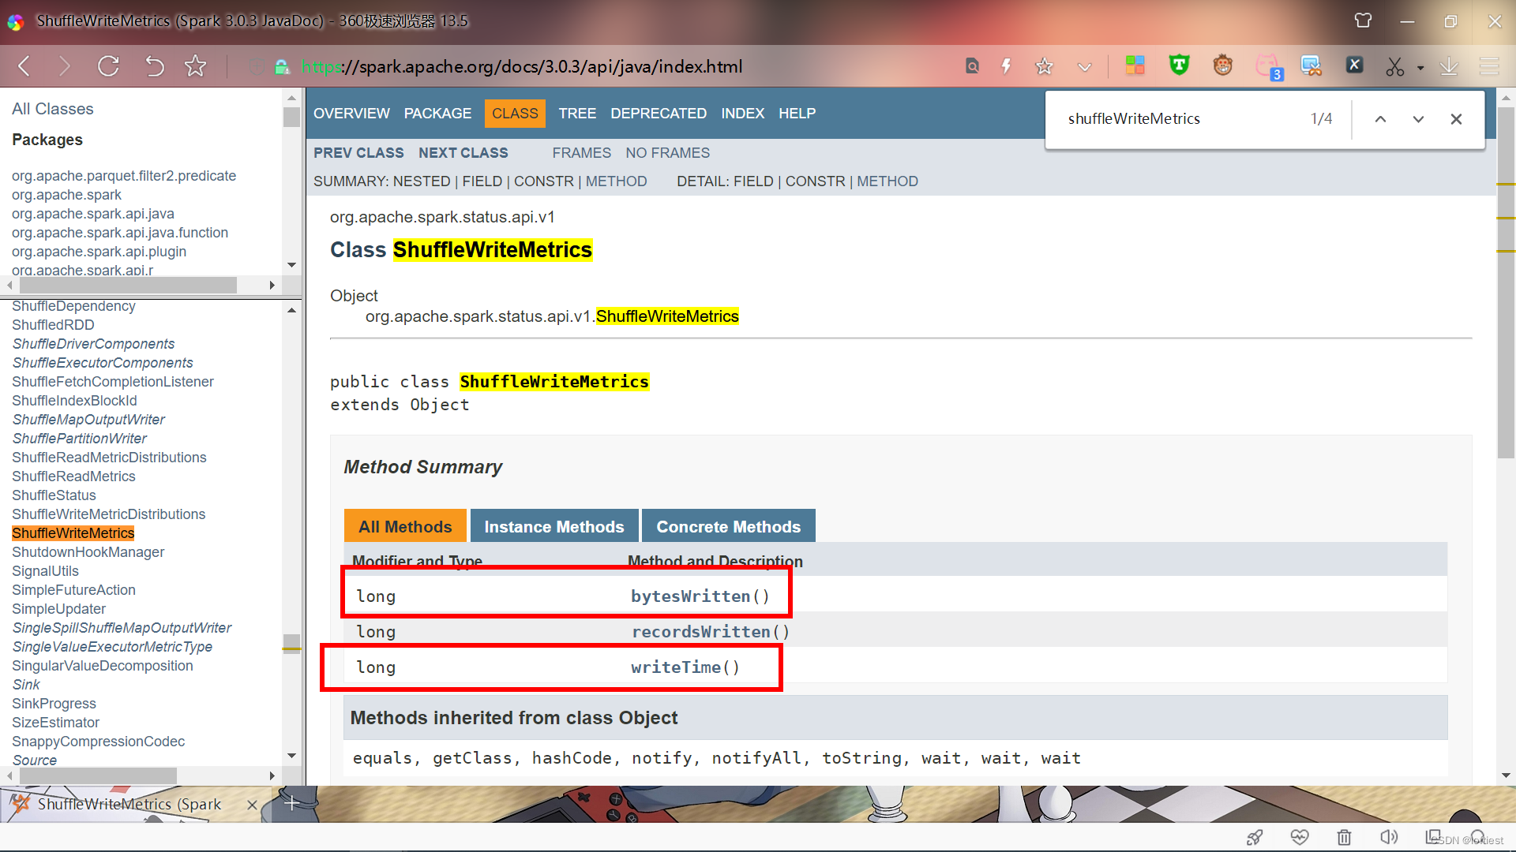Click the trash icon in status bar
The image size is (1516, 852).
tap(1344, 837)
